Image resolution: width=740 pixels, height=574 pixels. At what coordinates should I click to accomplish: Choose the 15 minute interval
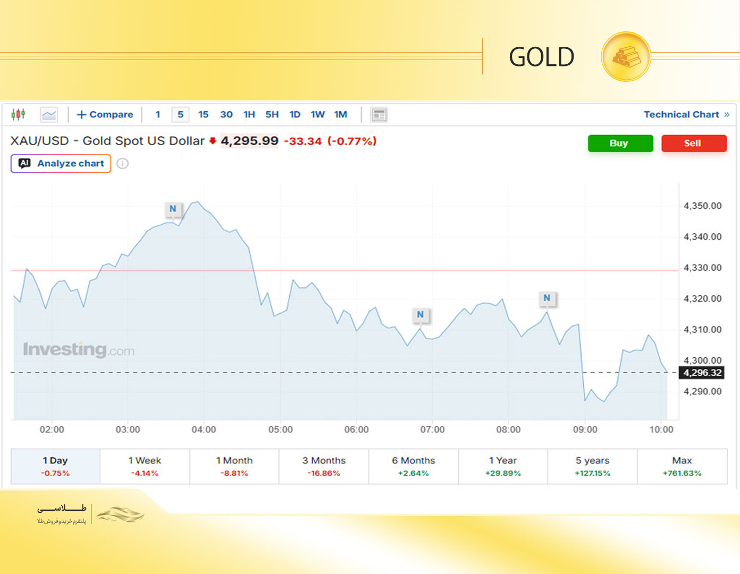[204, 114]
